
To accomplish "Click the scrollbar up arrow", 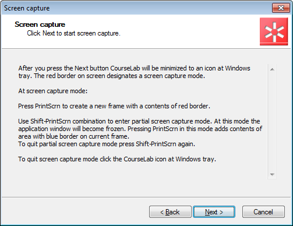I will [272, 69].
